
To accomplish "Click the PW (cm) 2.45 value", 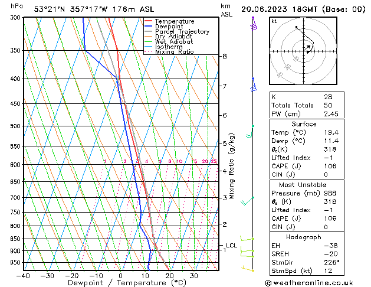I will [331, 114].
